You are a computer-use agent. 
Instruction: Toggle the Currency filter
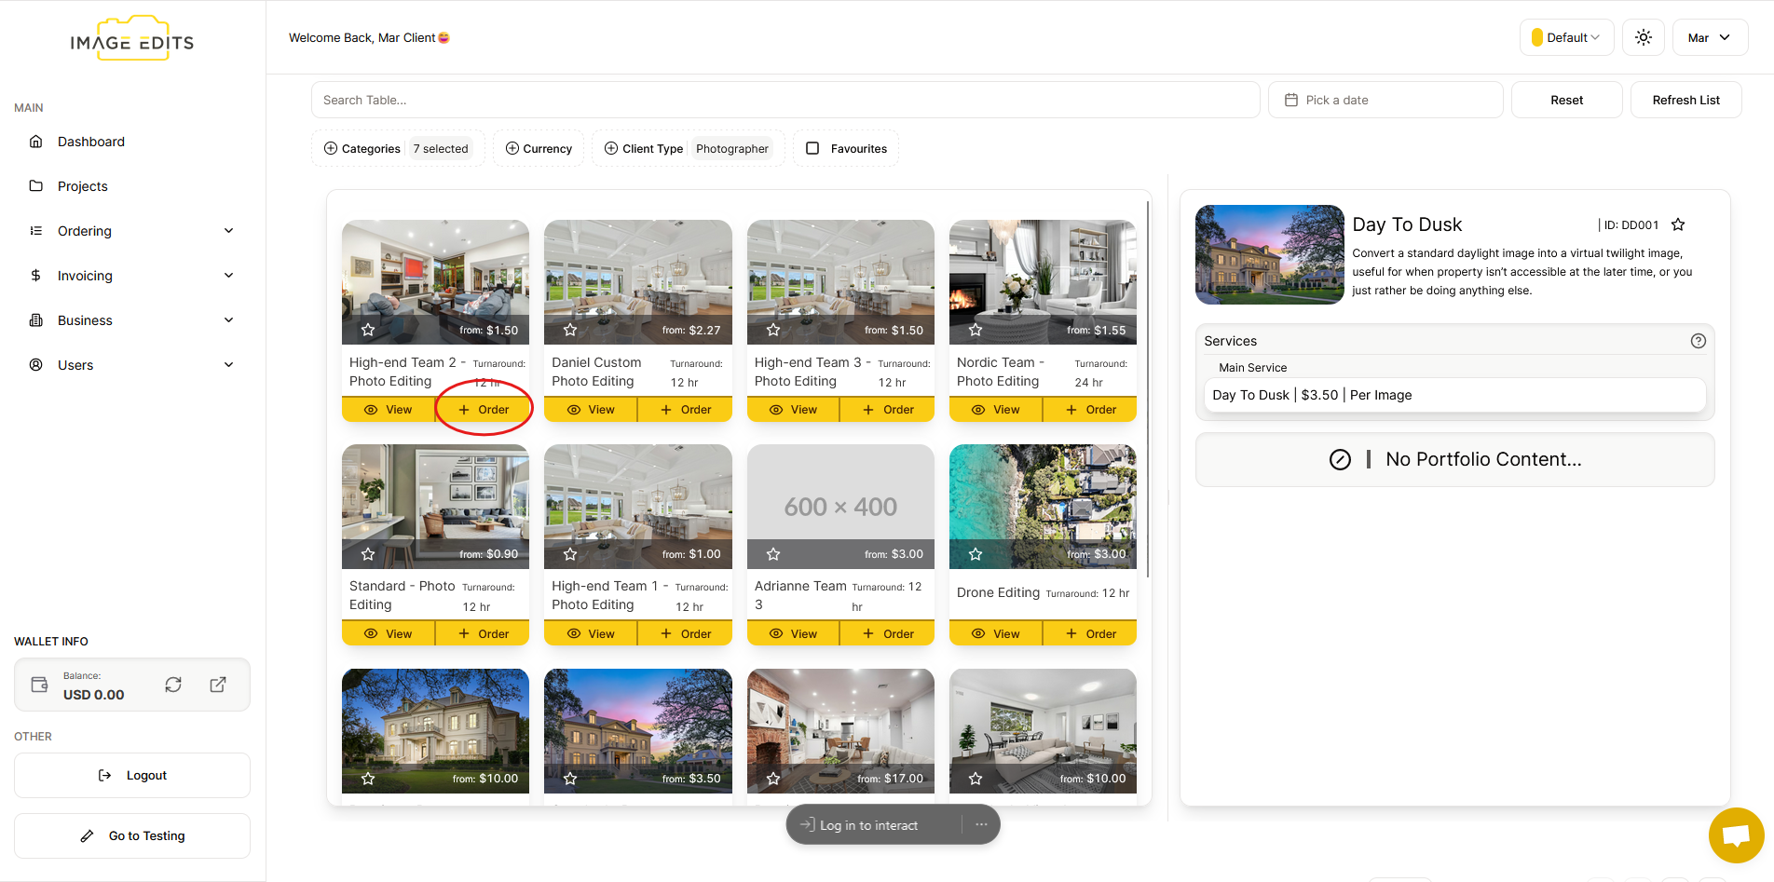coord(539,148)
